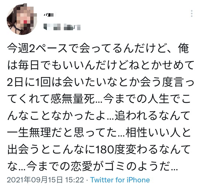Open the author's blurred display name
This screenshot has height=188, width=203.
(48, 15)
